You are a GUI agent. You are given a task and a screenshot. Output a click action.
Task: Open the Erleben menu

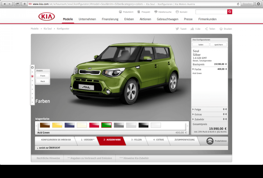[x=129, y=19]
